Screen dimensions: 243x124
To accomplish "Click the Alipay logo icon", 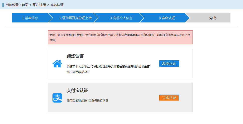I will click(x=57, y=98).
